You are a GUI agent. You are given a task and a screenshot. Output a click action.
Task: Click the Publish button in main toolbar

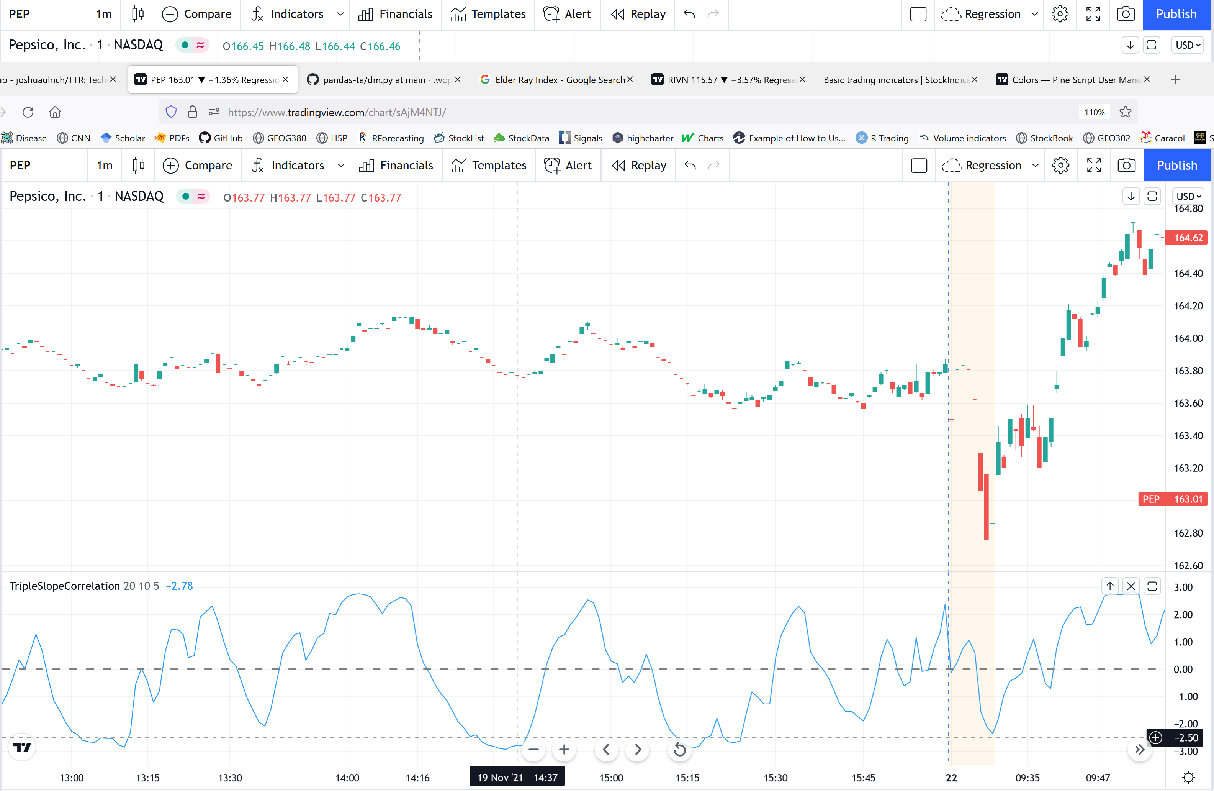coord(1177,165)
